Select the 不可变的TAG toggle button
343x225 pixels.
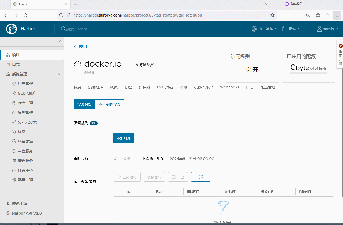[110, 104]
